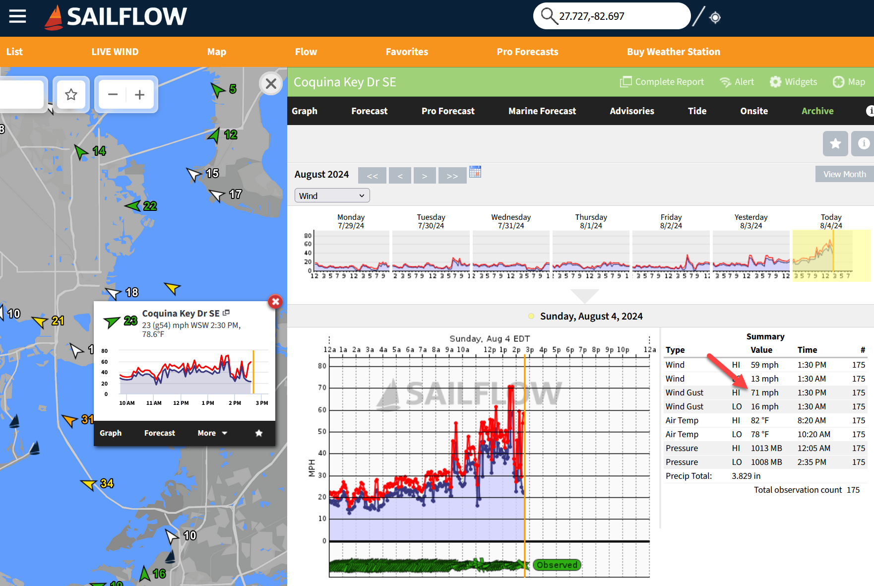Screen dimensions: 874x586
Task: Click View Month
Action: (x=844, y=174)
